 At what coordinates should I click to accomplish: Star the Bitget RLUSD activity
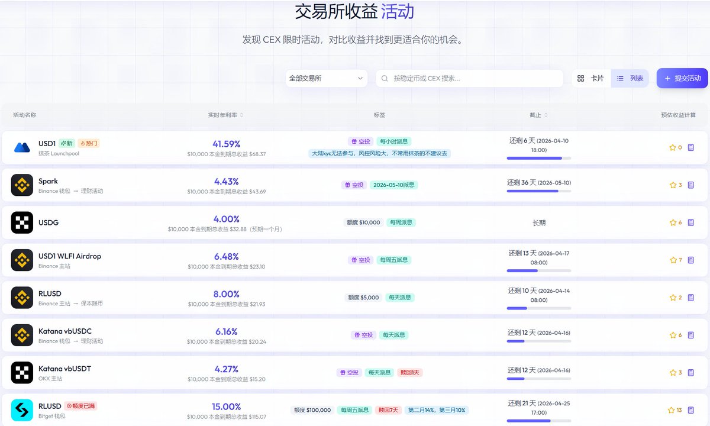672,410
